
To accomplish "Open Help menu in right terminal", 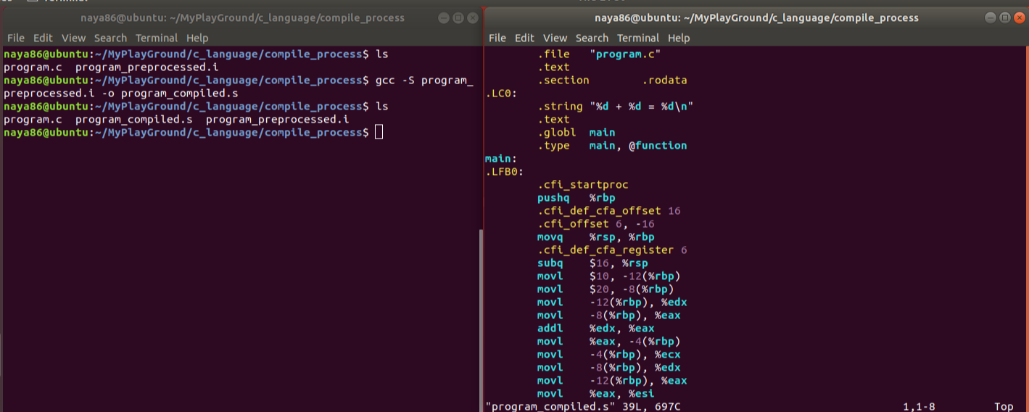I will [679, 38].
